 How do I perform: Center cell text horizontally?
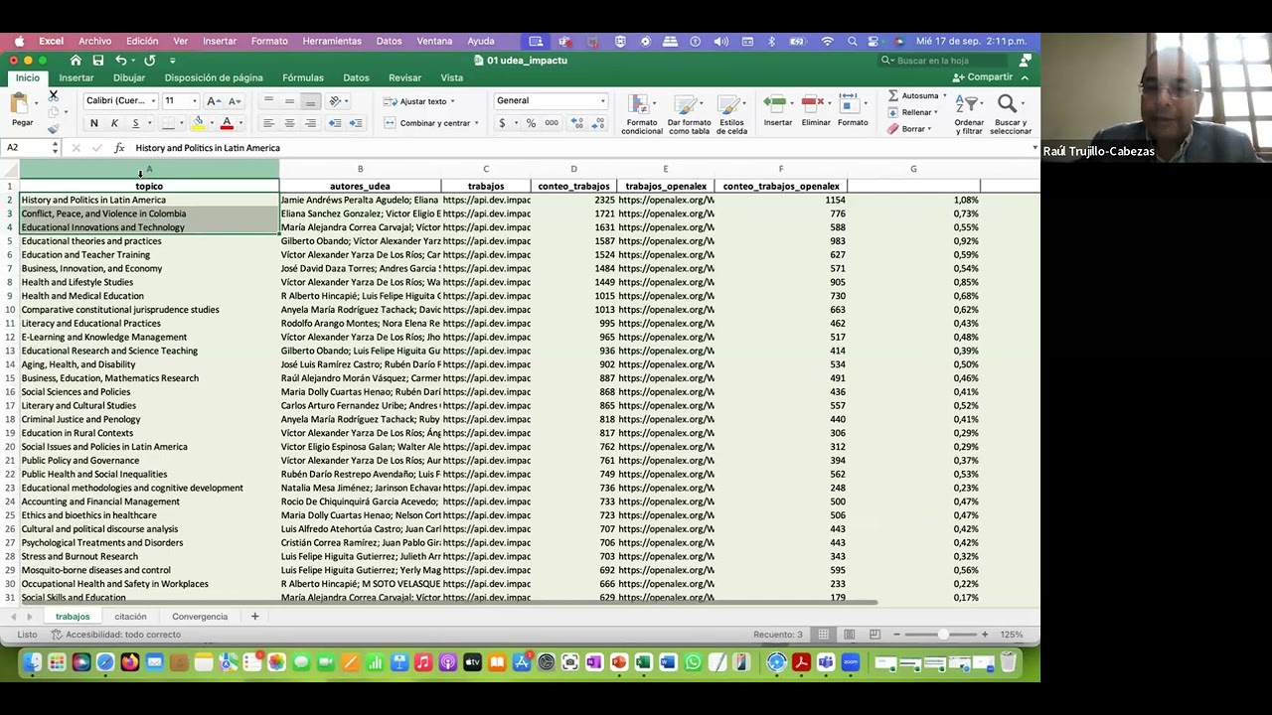pyautogui.click(x=289, y=123)
